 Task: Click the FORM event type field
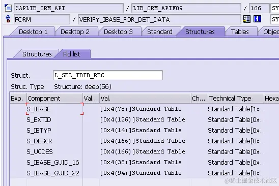[x=42, y=19]
